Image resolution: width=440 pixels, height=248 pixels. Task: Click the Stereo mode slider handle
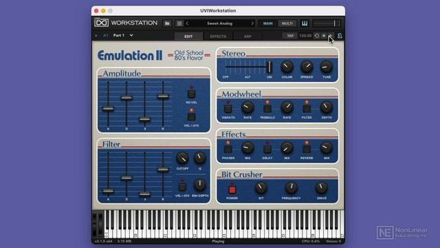(269, 67)
